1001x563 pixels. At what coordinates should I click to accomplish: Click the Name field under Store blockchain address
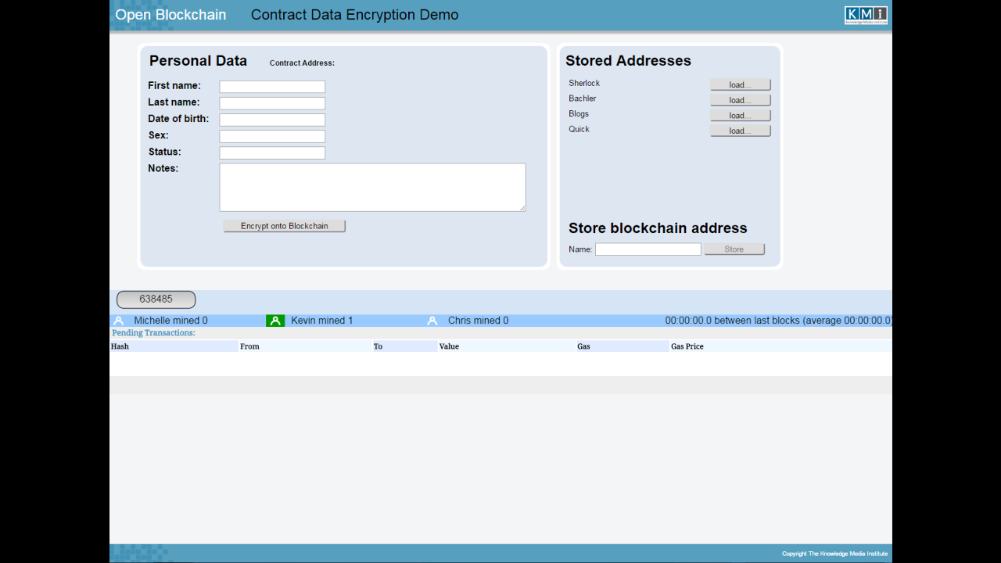648,249
